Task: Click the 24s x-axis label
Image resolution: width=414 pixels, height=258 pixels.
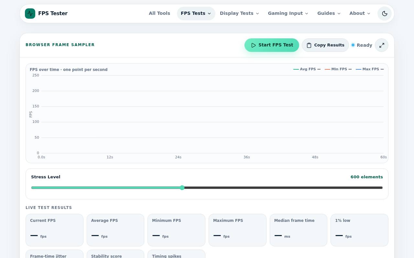Action: point(178,157)
